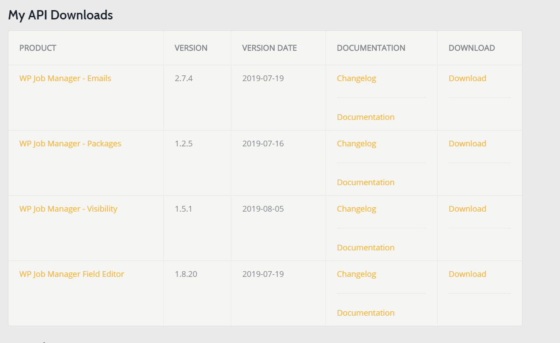Open Documentation link in Emails row
560x343 pixels.
point(366,117)
